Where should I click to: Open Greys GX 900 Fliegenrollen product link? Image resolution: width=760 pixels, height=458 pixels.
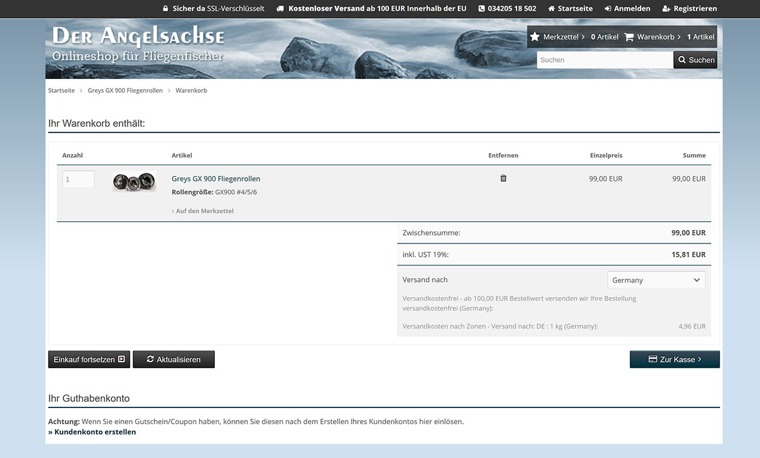pyautogui.click(x=216, y=179)
